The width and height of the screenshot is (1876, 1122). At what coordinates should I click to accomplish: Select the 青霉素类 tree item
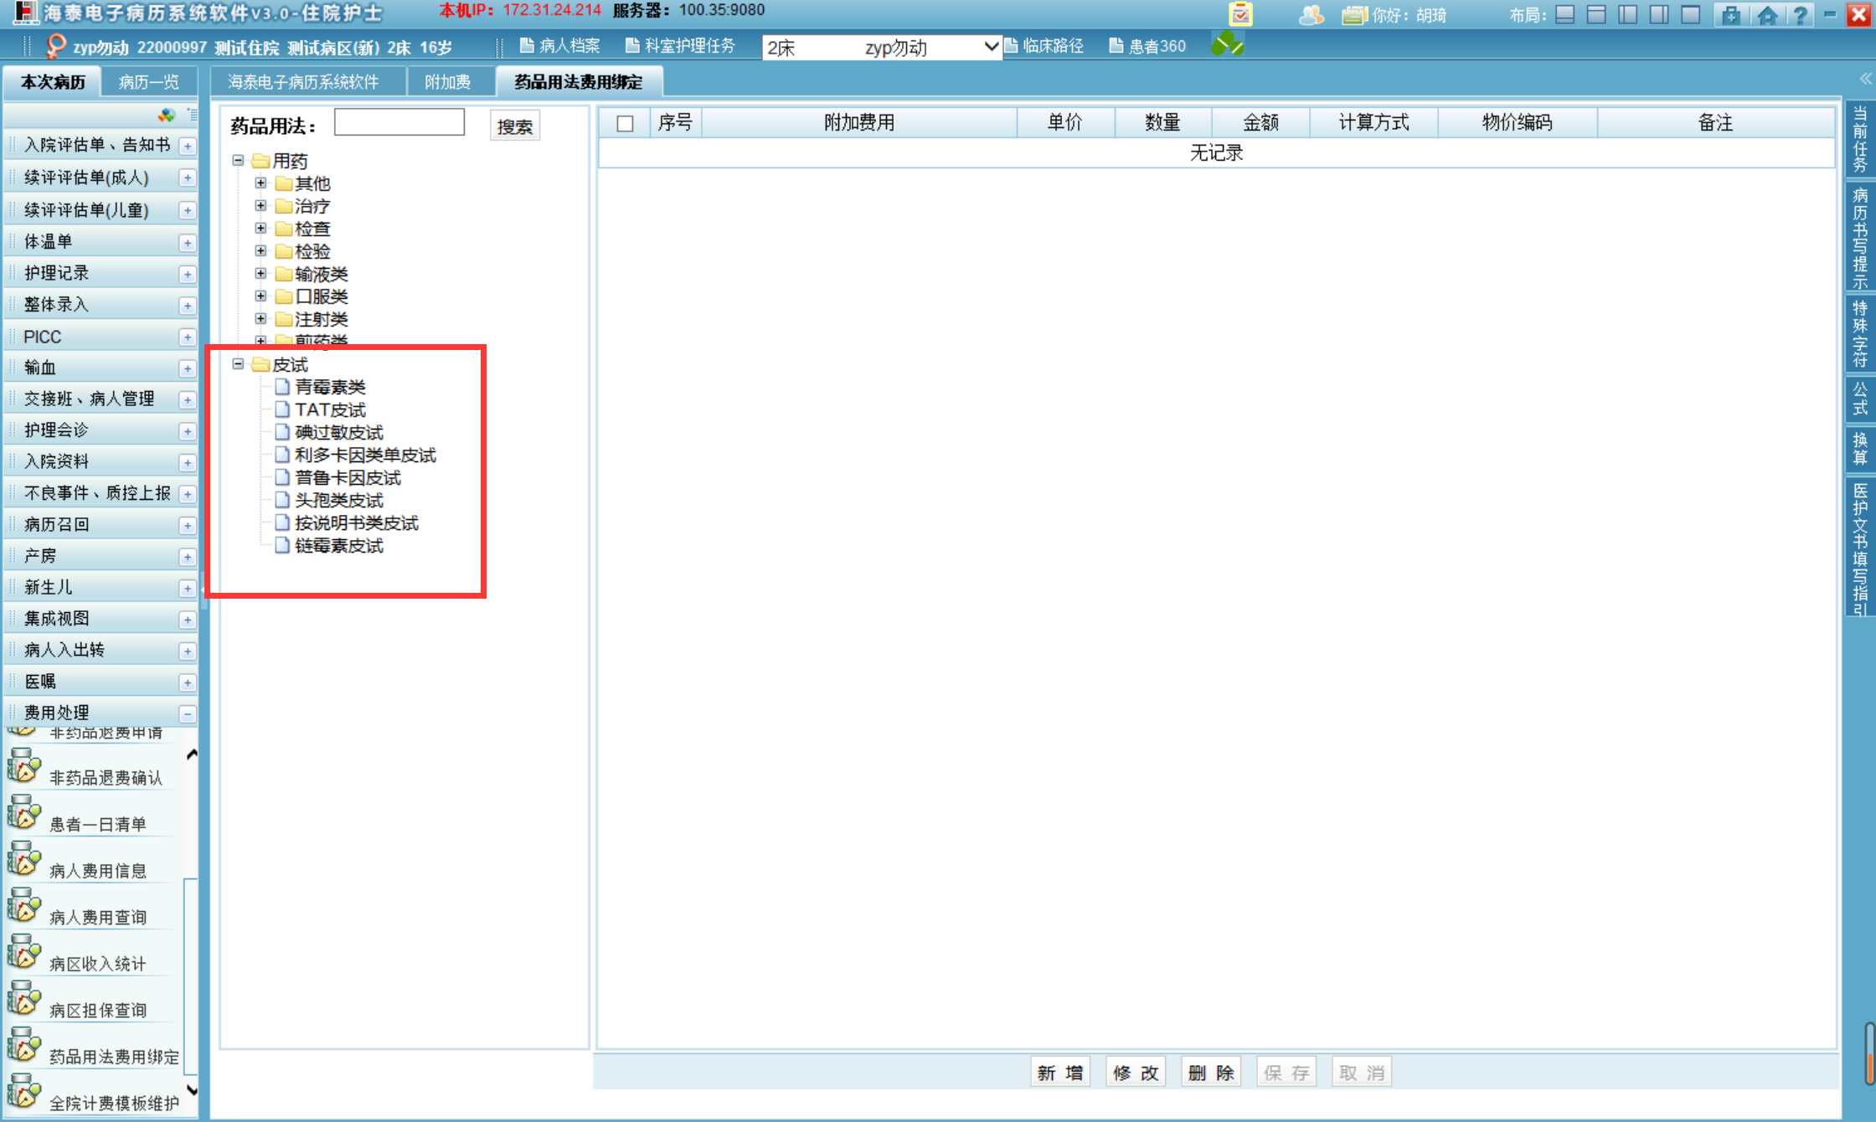coord(330,387)
